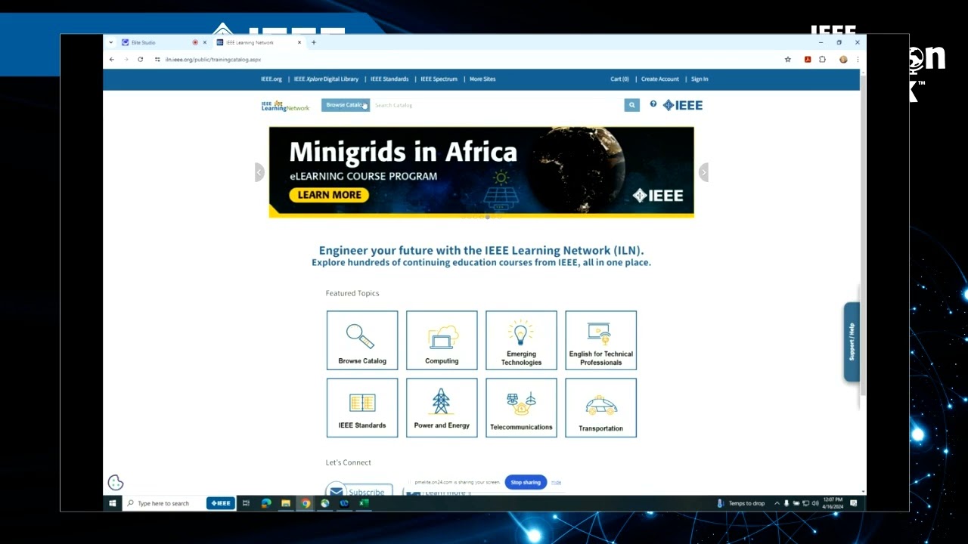Open IEEE Spectrum in top navigation
The width and height of the screenshot is (968, 544).
(x=439, y=79)
